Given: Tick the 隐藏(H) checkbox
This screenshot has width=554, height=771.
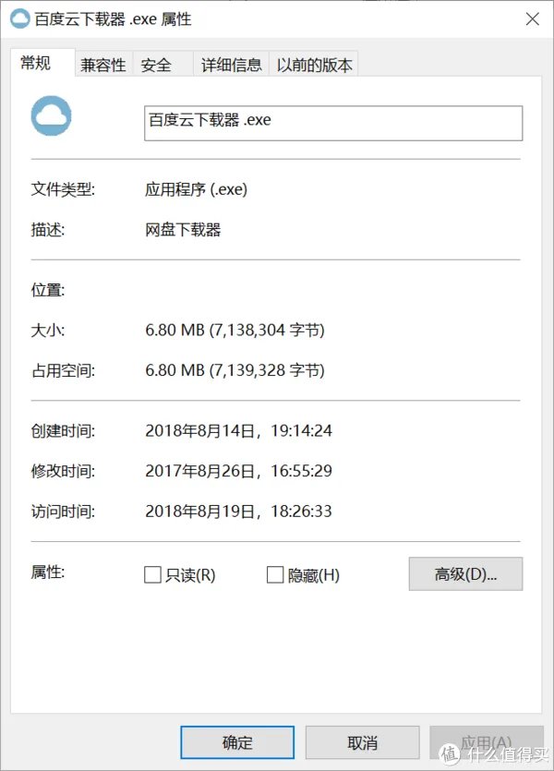Looking at the screenshot, I should click(275, 574).
